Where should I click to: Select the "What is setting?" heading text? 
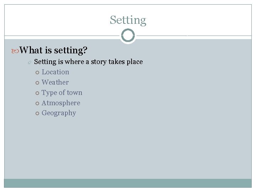click(54, 50)
